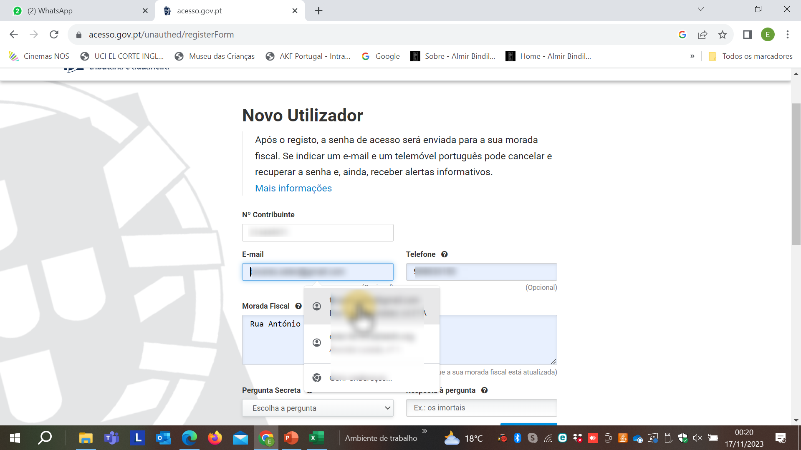Open the share page icon in address bar
Screen dimensions: 801x450
702,35
